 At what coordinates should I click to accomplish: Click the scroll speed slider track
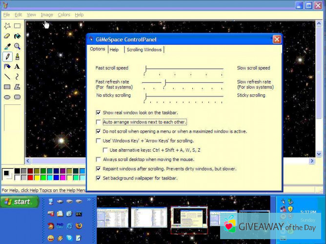[183, 69]
